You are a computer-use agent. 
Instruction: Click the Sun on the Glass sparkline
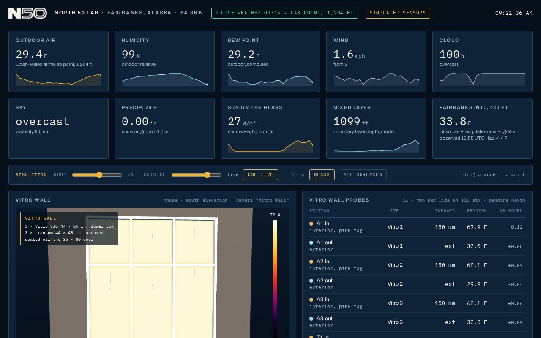pyautogui.click(x=270, y=146)
